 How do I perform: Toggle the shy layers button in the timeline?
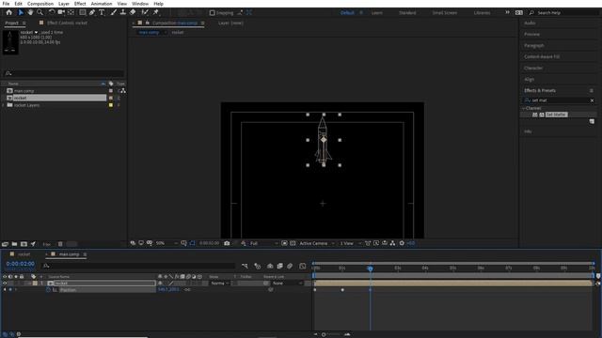pos(270,266)
